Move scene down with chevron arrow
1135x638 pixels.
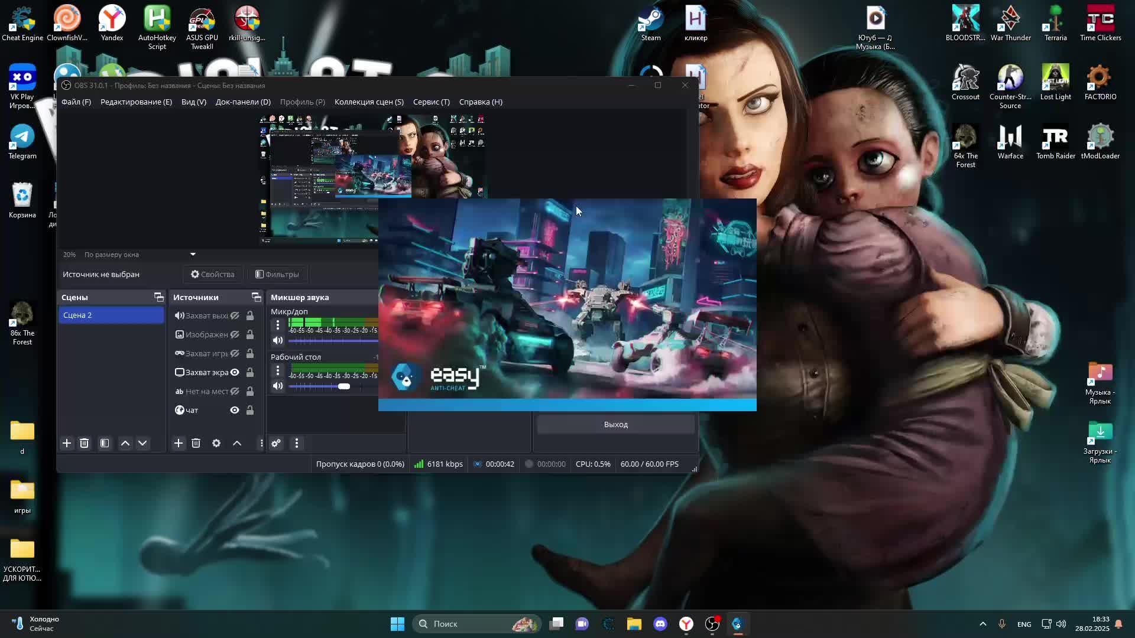[x=142, y=443]
